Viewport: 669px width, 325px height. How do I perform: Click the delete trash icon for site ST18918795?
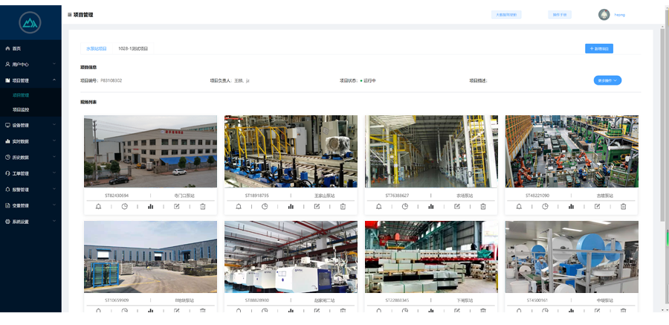click(x=343, y=206)
